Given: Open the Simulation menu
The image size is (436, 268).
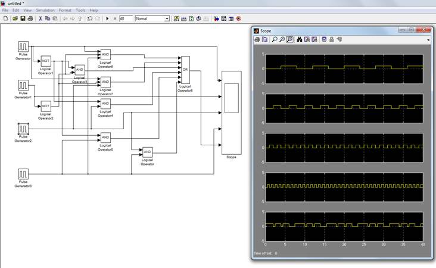Looking at the screenshot, I should point(45,10).
